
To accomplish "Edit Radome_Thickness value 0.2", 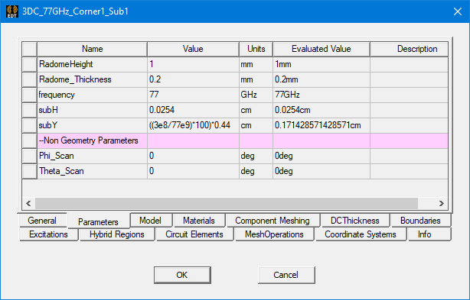I will click(x=193, y=79).
